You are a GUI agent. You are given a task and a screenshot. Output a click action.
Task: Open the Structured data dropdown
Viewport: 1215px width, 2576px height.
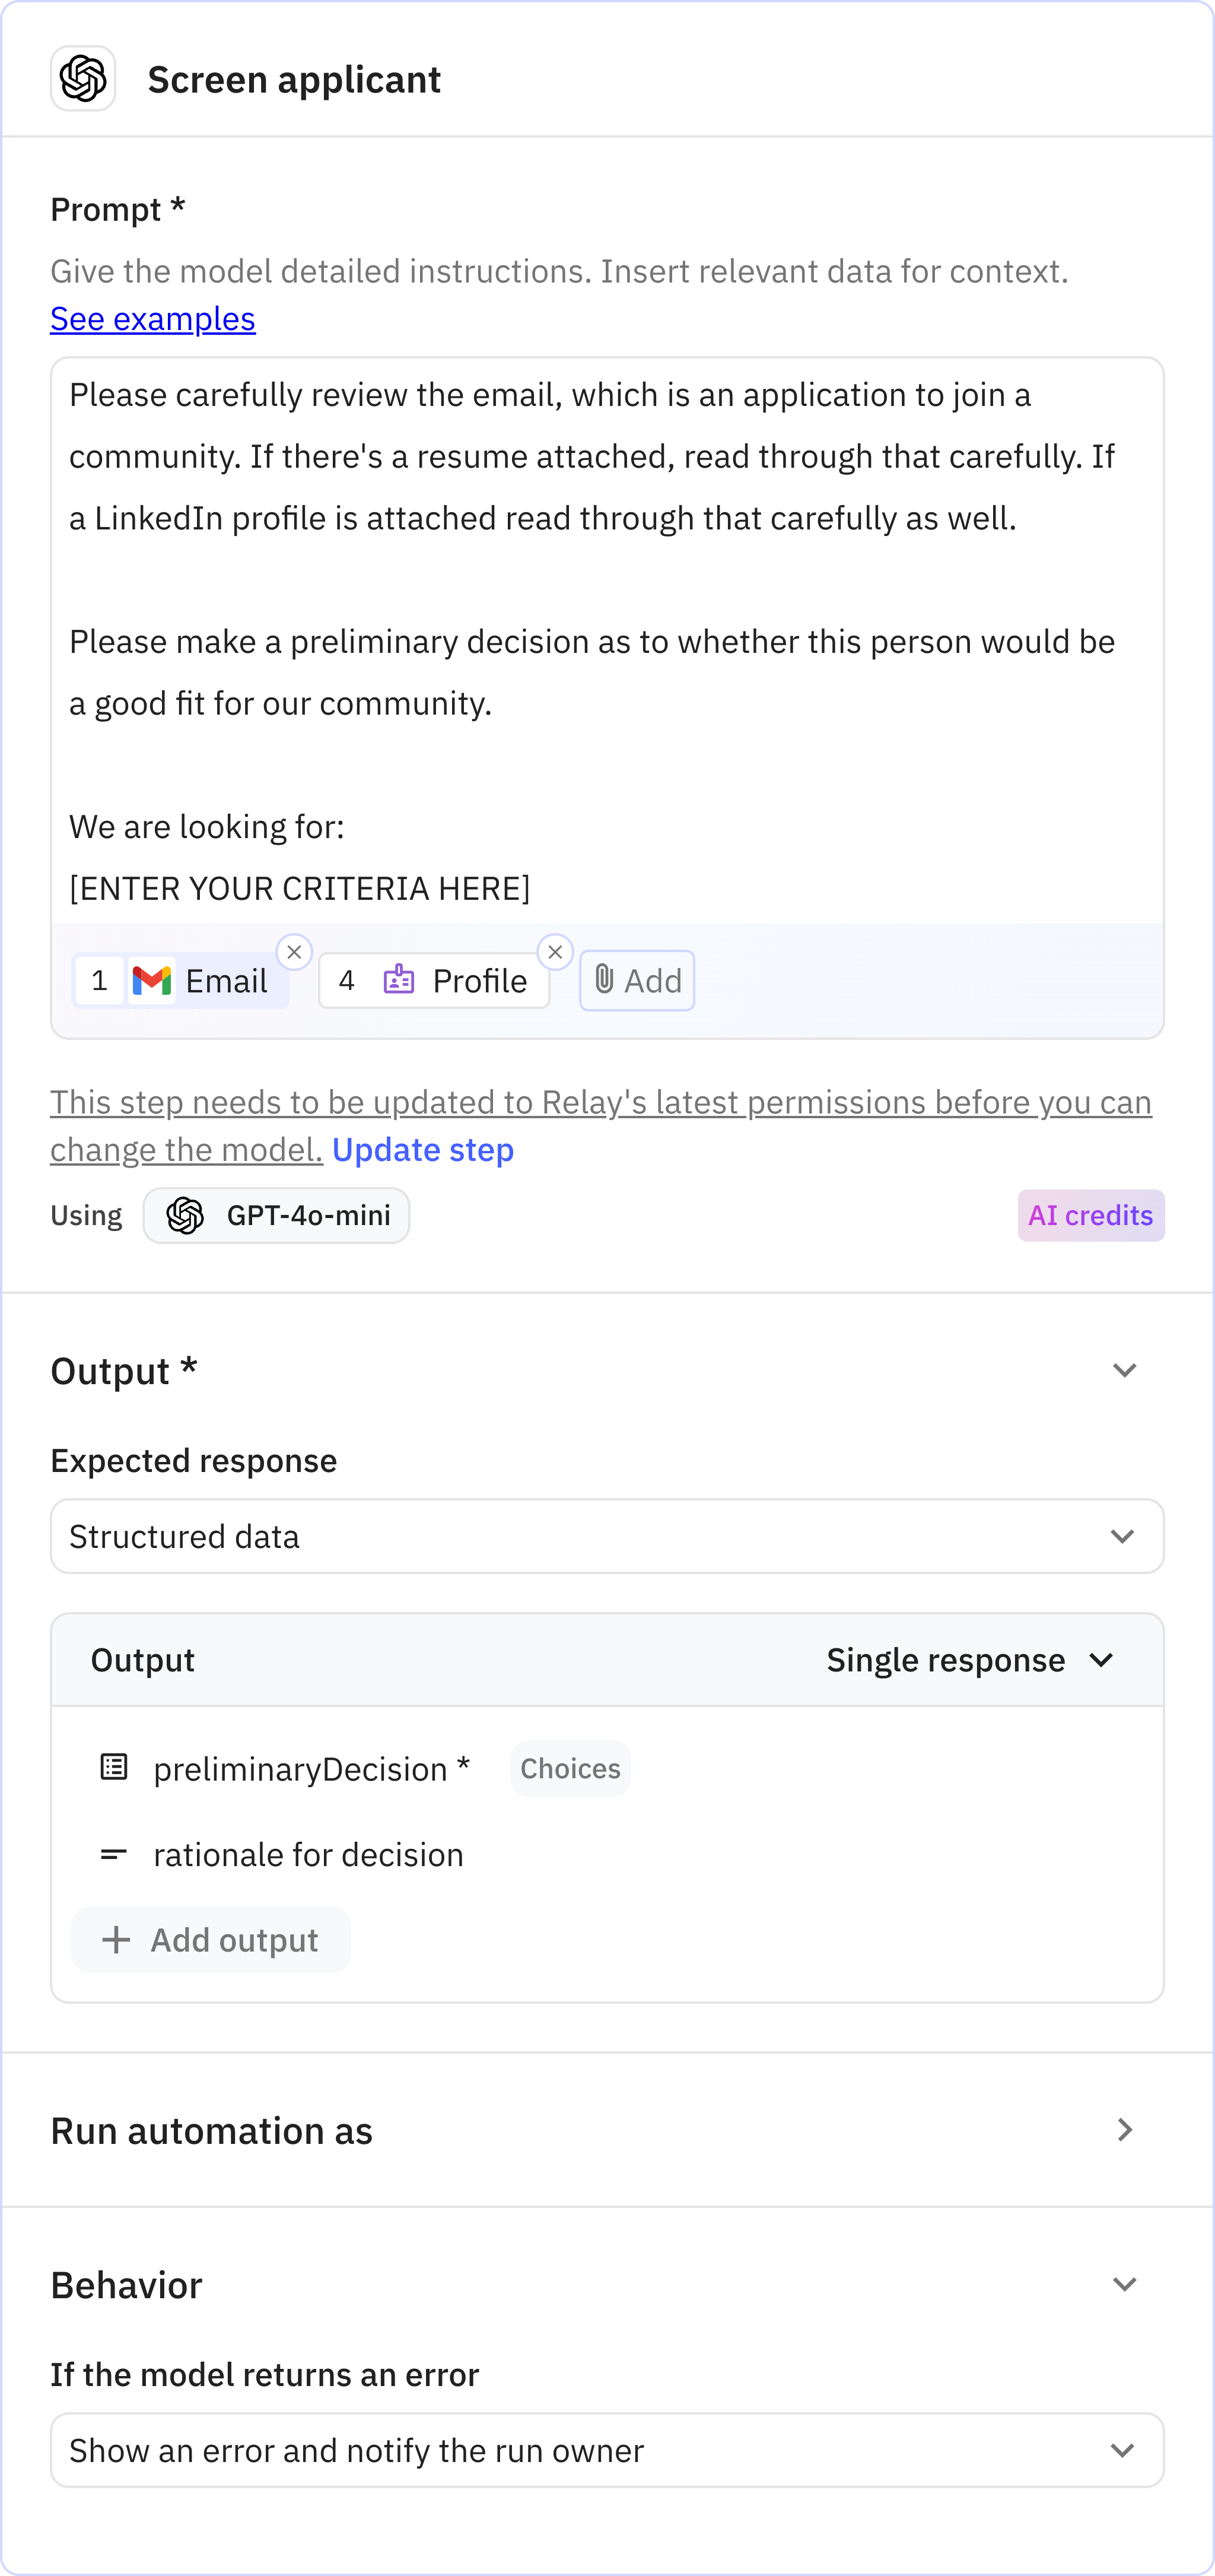pos(606,1536)
